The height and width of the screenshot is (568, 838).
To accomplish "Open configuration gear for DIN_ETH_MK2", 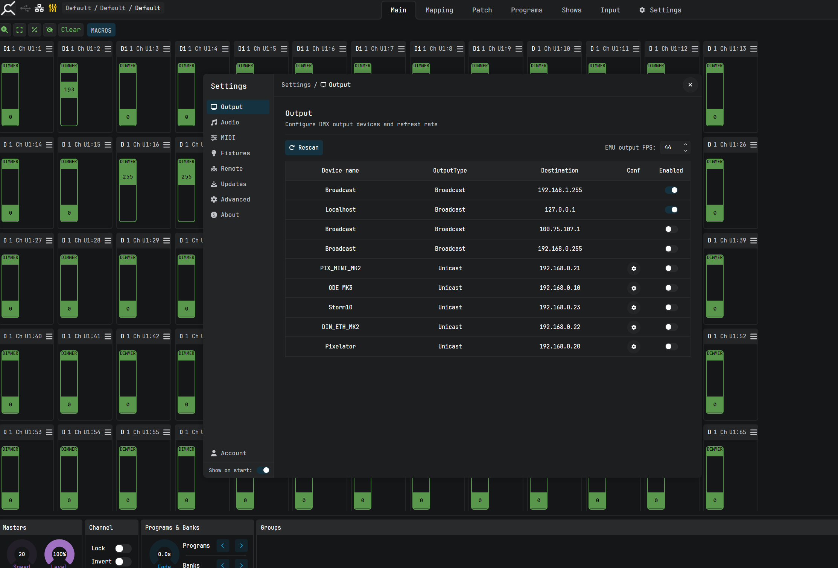I will pos(634,327).
